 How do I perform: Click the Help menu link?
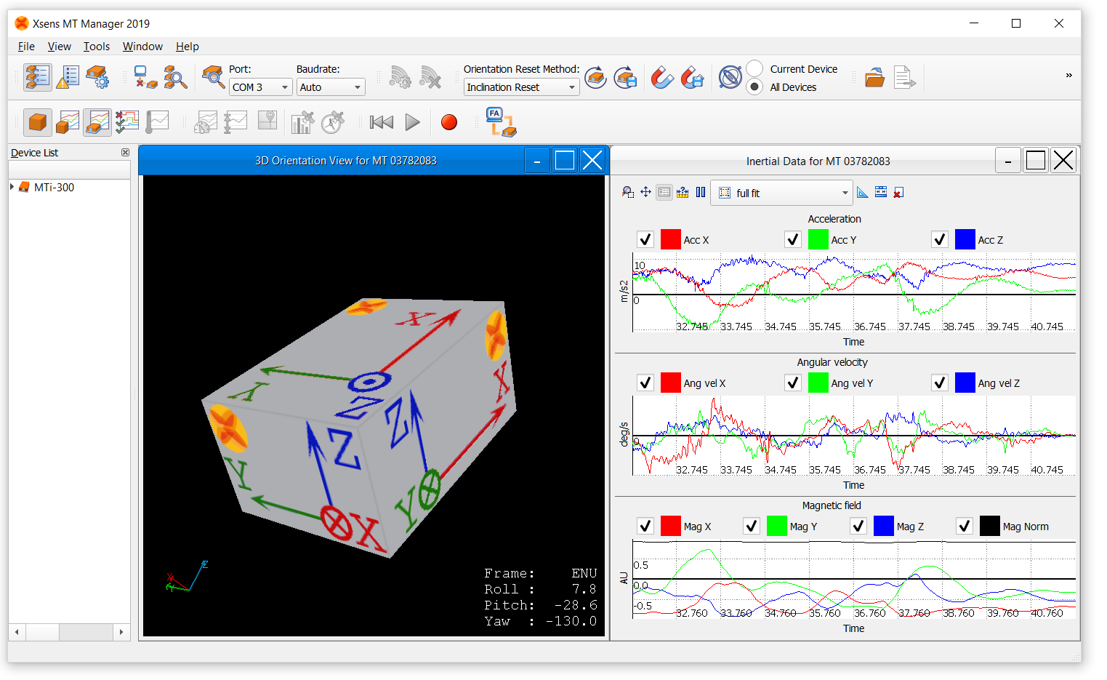click(x=187, y=46)
